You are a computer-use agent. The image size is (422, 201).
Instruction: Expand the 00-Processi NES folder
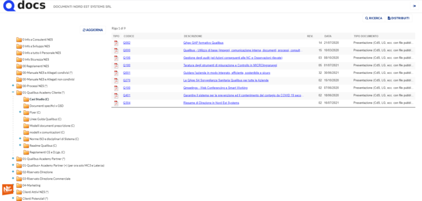13,85
